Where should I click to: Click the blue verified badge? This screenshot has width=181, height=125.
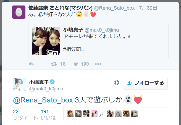coord(53,82)
